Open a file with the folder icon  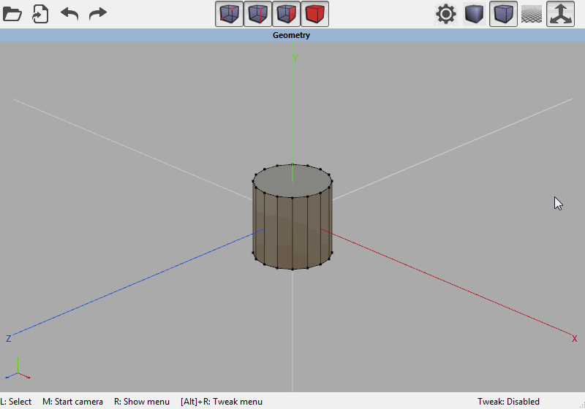pyautogui.click(x=12, y=14)
